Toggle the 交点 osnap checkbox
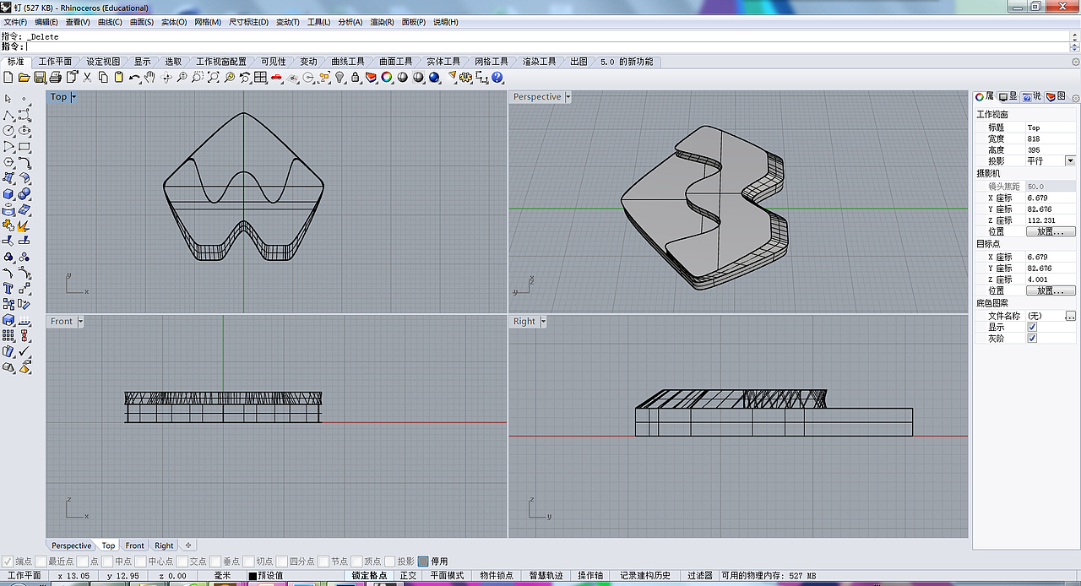This screenshot has width=1081, height=586. (x=182, y=562)
